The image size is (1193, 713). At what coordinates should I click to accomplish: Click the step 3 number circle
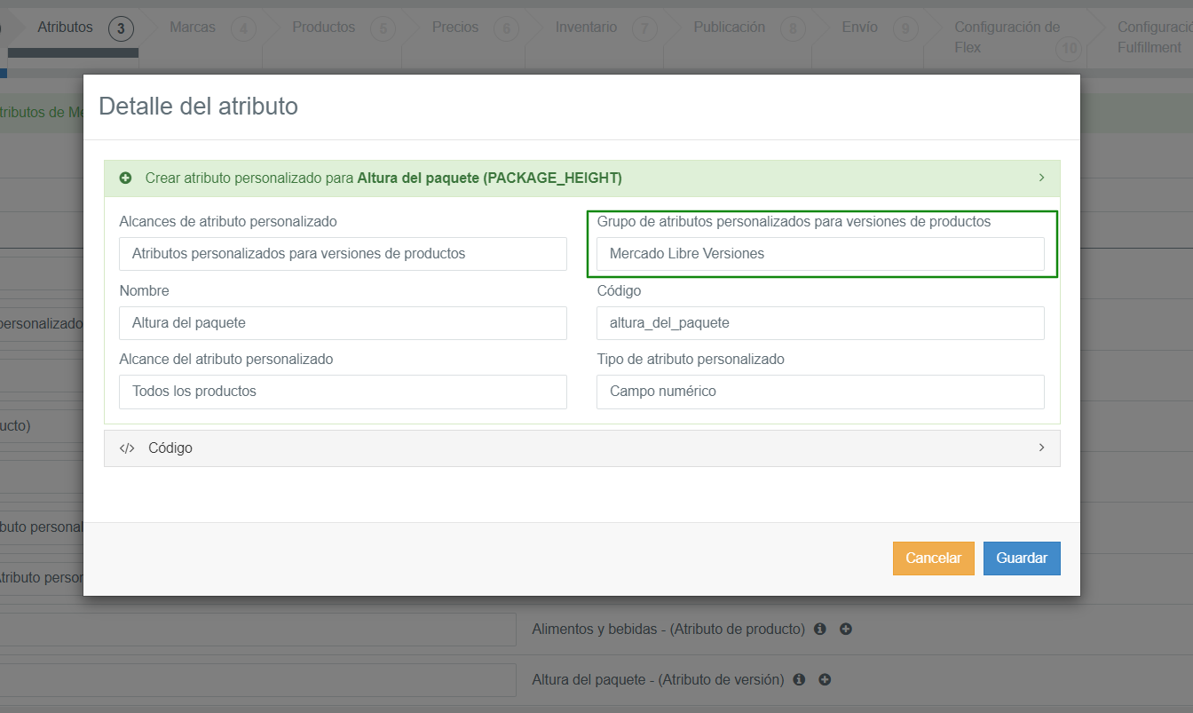pyautogui.click(x=121, y=29)
